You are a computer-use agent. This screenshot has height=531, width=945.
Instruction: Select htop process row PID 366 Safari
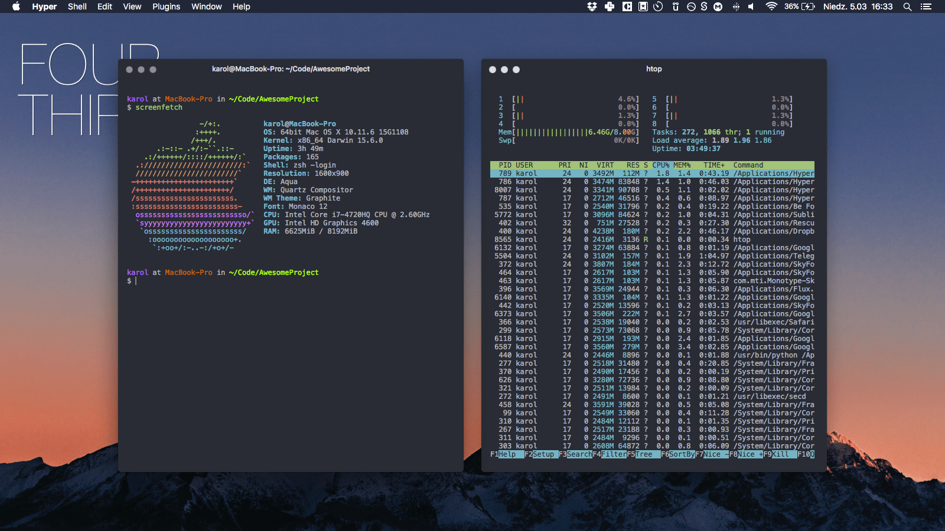[652, 322]
